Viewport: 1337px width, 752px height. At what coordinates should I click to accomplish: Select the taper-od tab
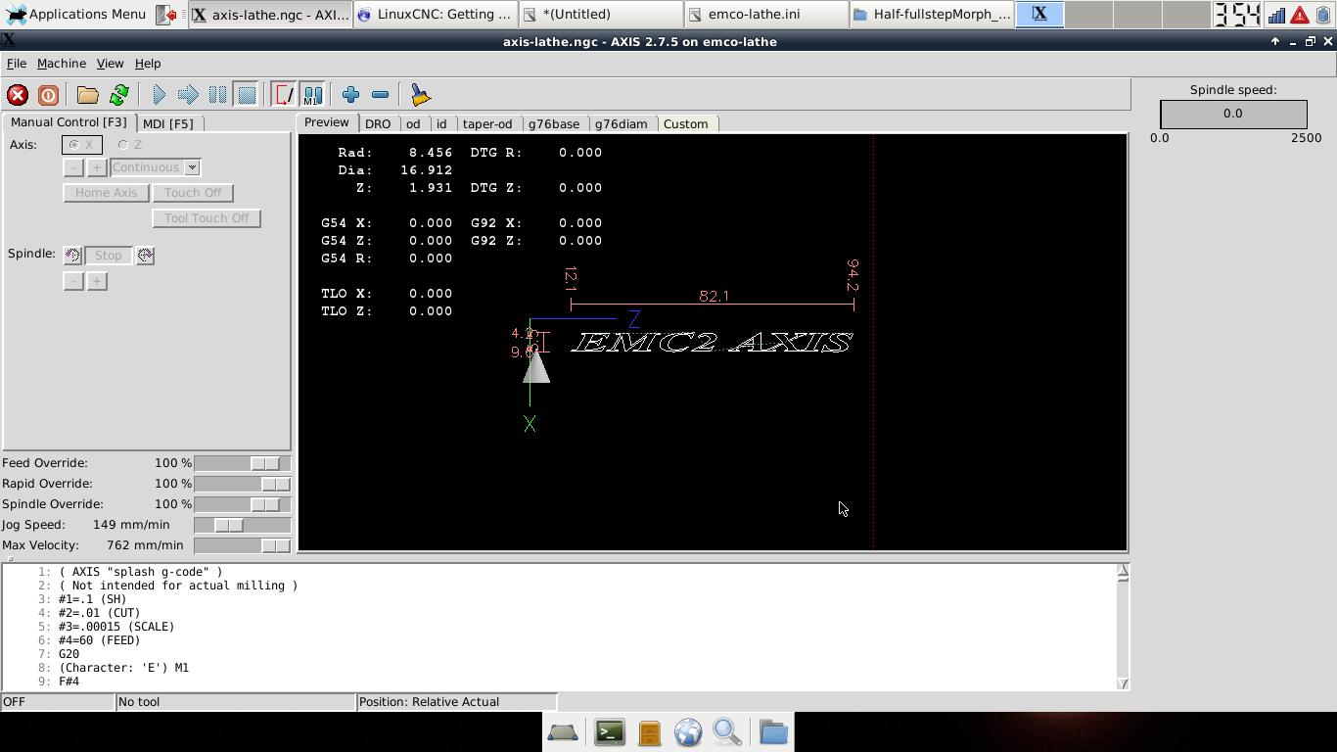click(x=487, y=124)
